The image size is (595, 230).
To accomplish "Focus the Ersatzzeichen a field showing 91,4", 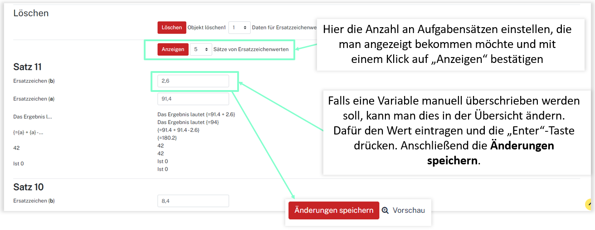I will (x=193, y=99).
